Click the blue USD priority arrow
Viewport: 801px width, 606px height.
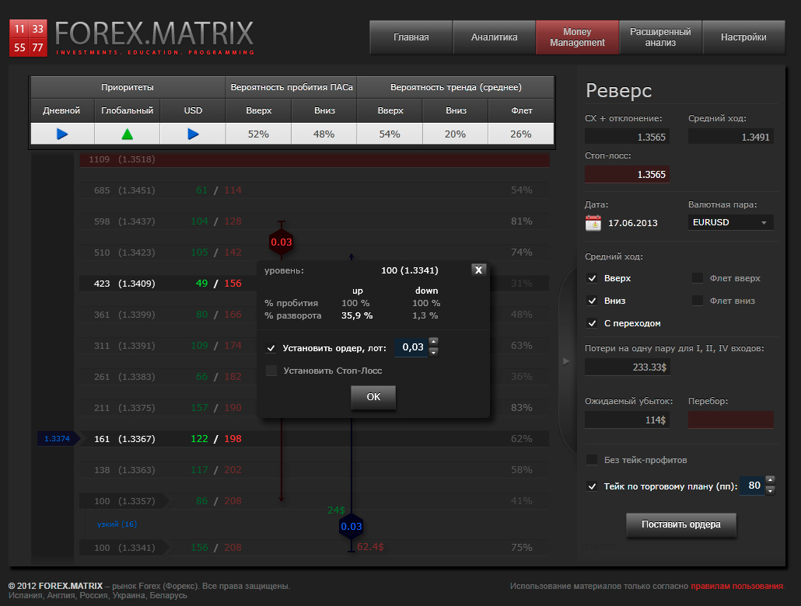pos(193,134)
